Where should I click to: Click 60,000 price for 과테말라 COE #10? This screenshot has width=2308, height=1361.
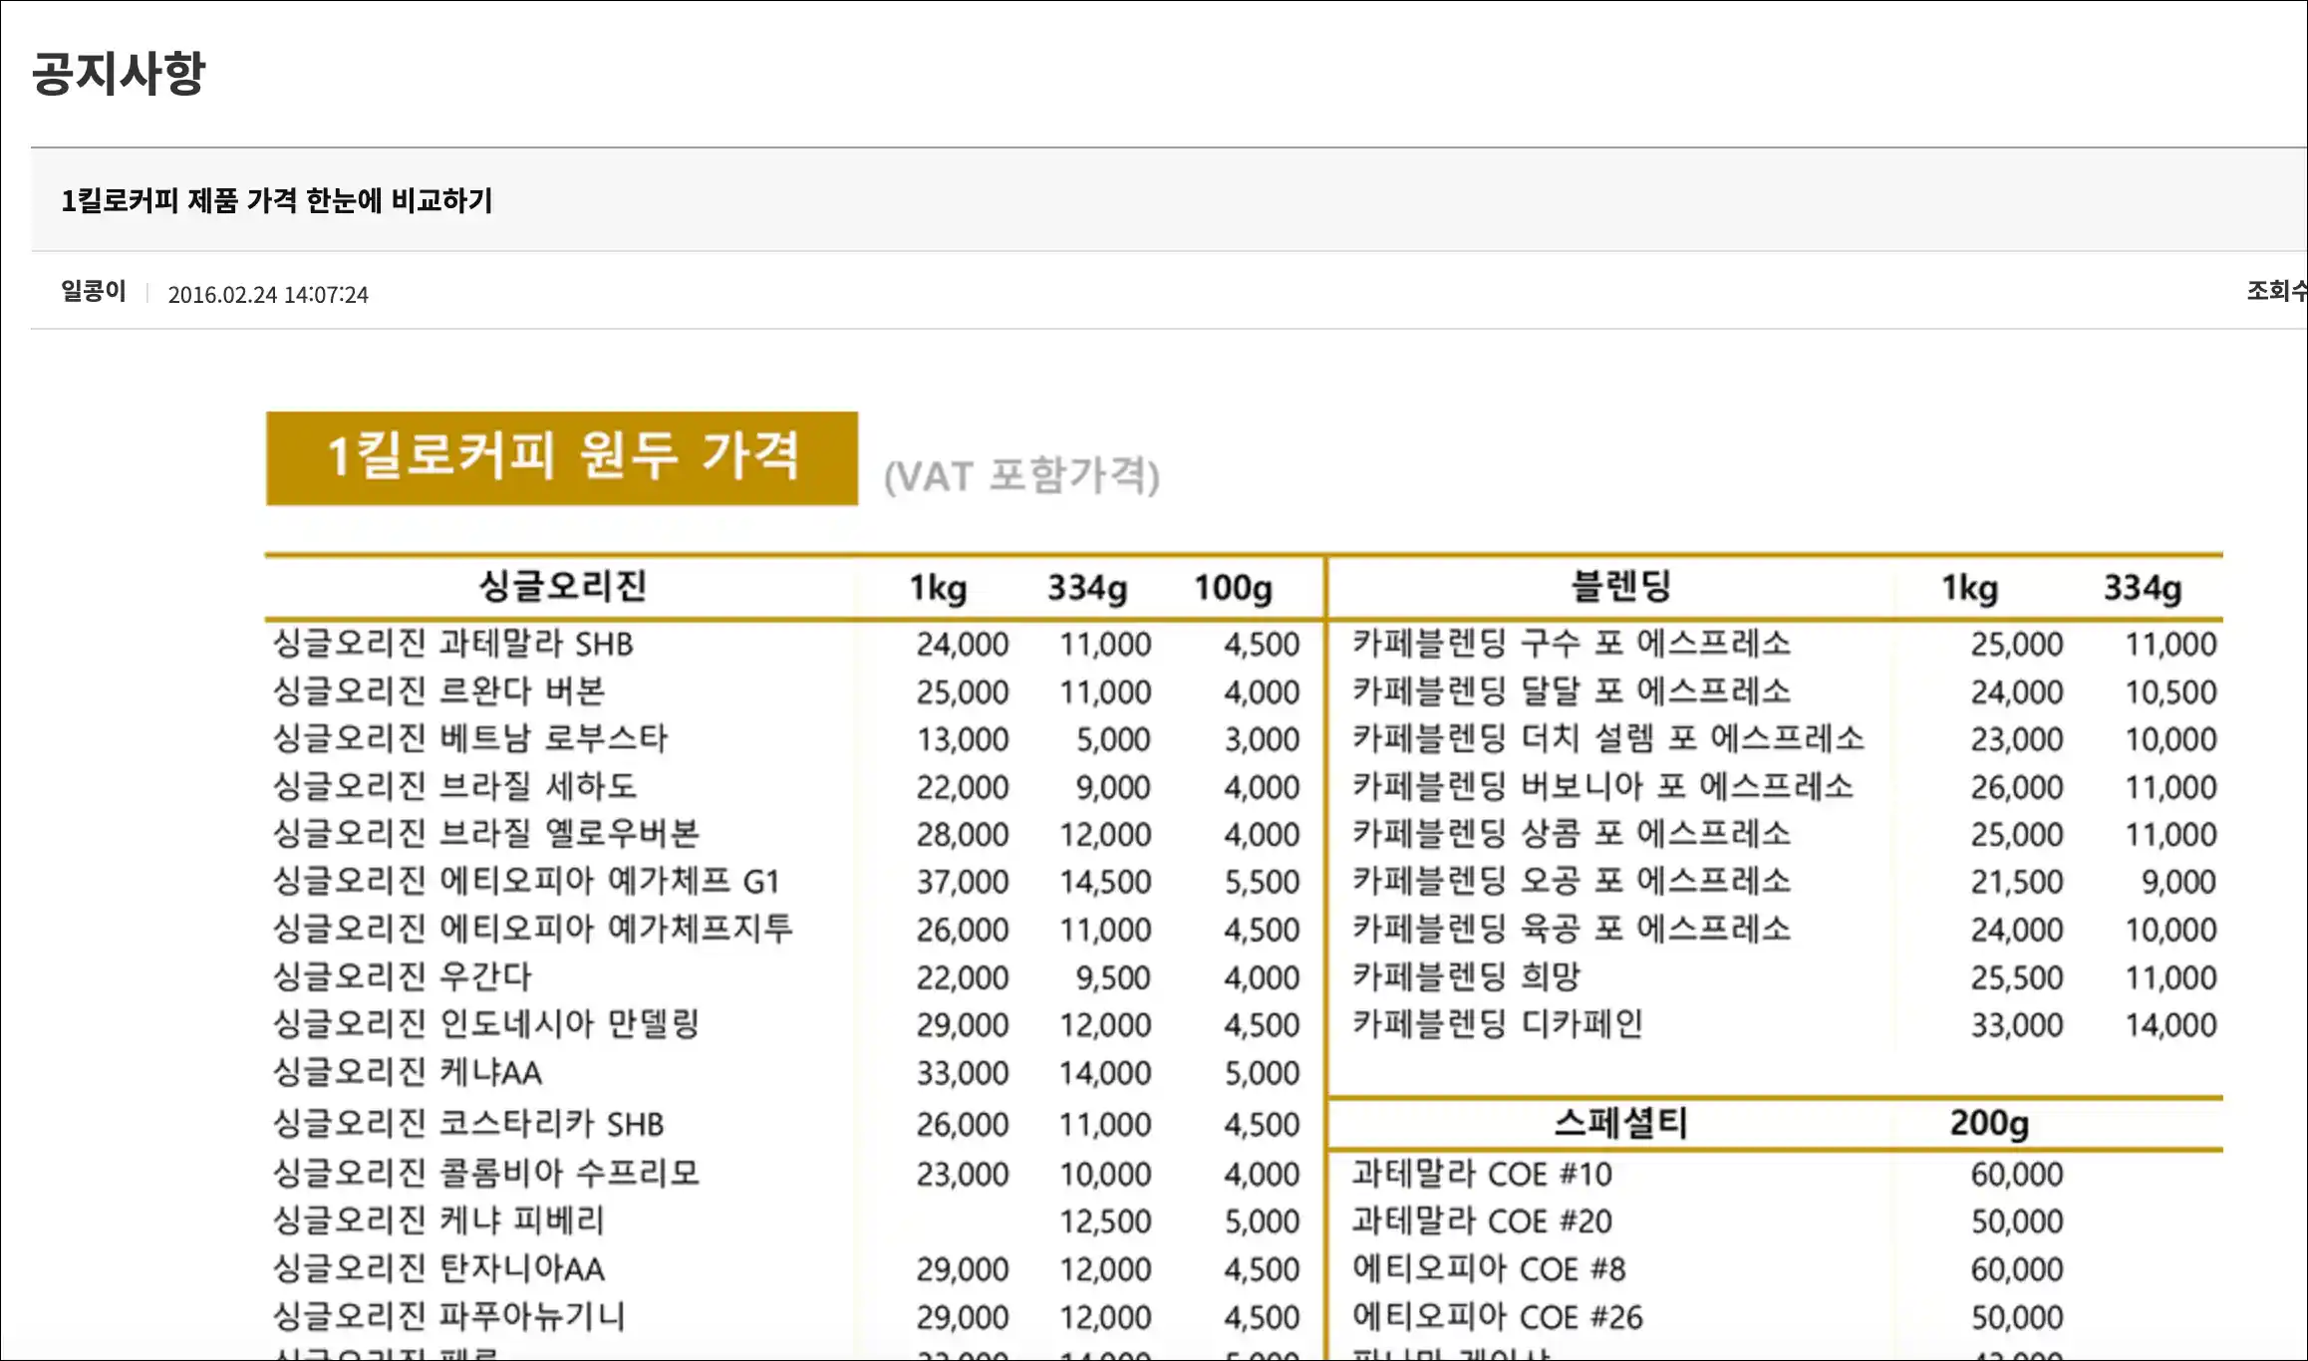click(2017, 1175)
